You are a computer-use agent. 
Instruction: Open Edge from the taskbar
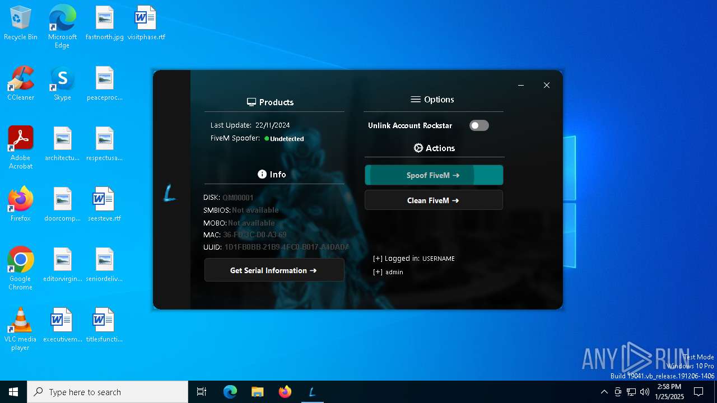[x=230, y=392]
